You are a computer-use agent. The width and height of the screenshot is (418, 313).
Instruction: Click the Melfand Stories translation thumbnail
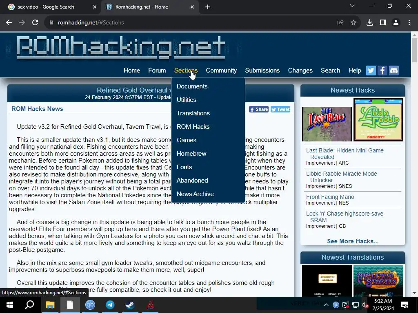click(x=378, y=281)
